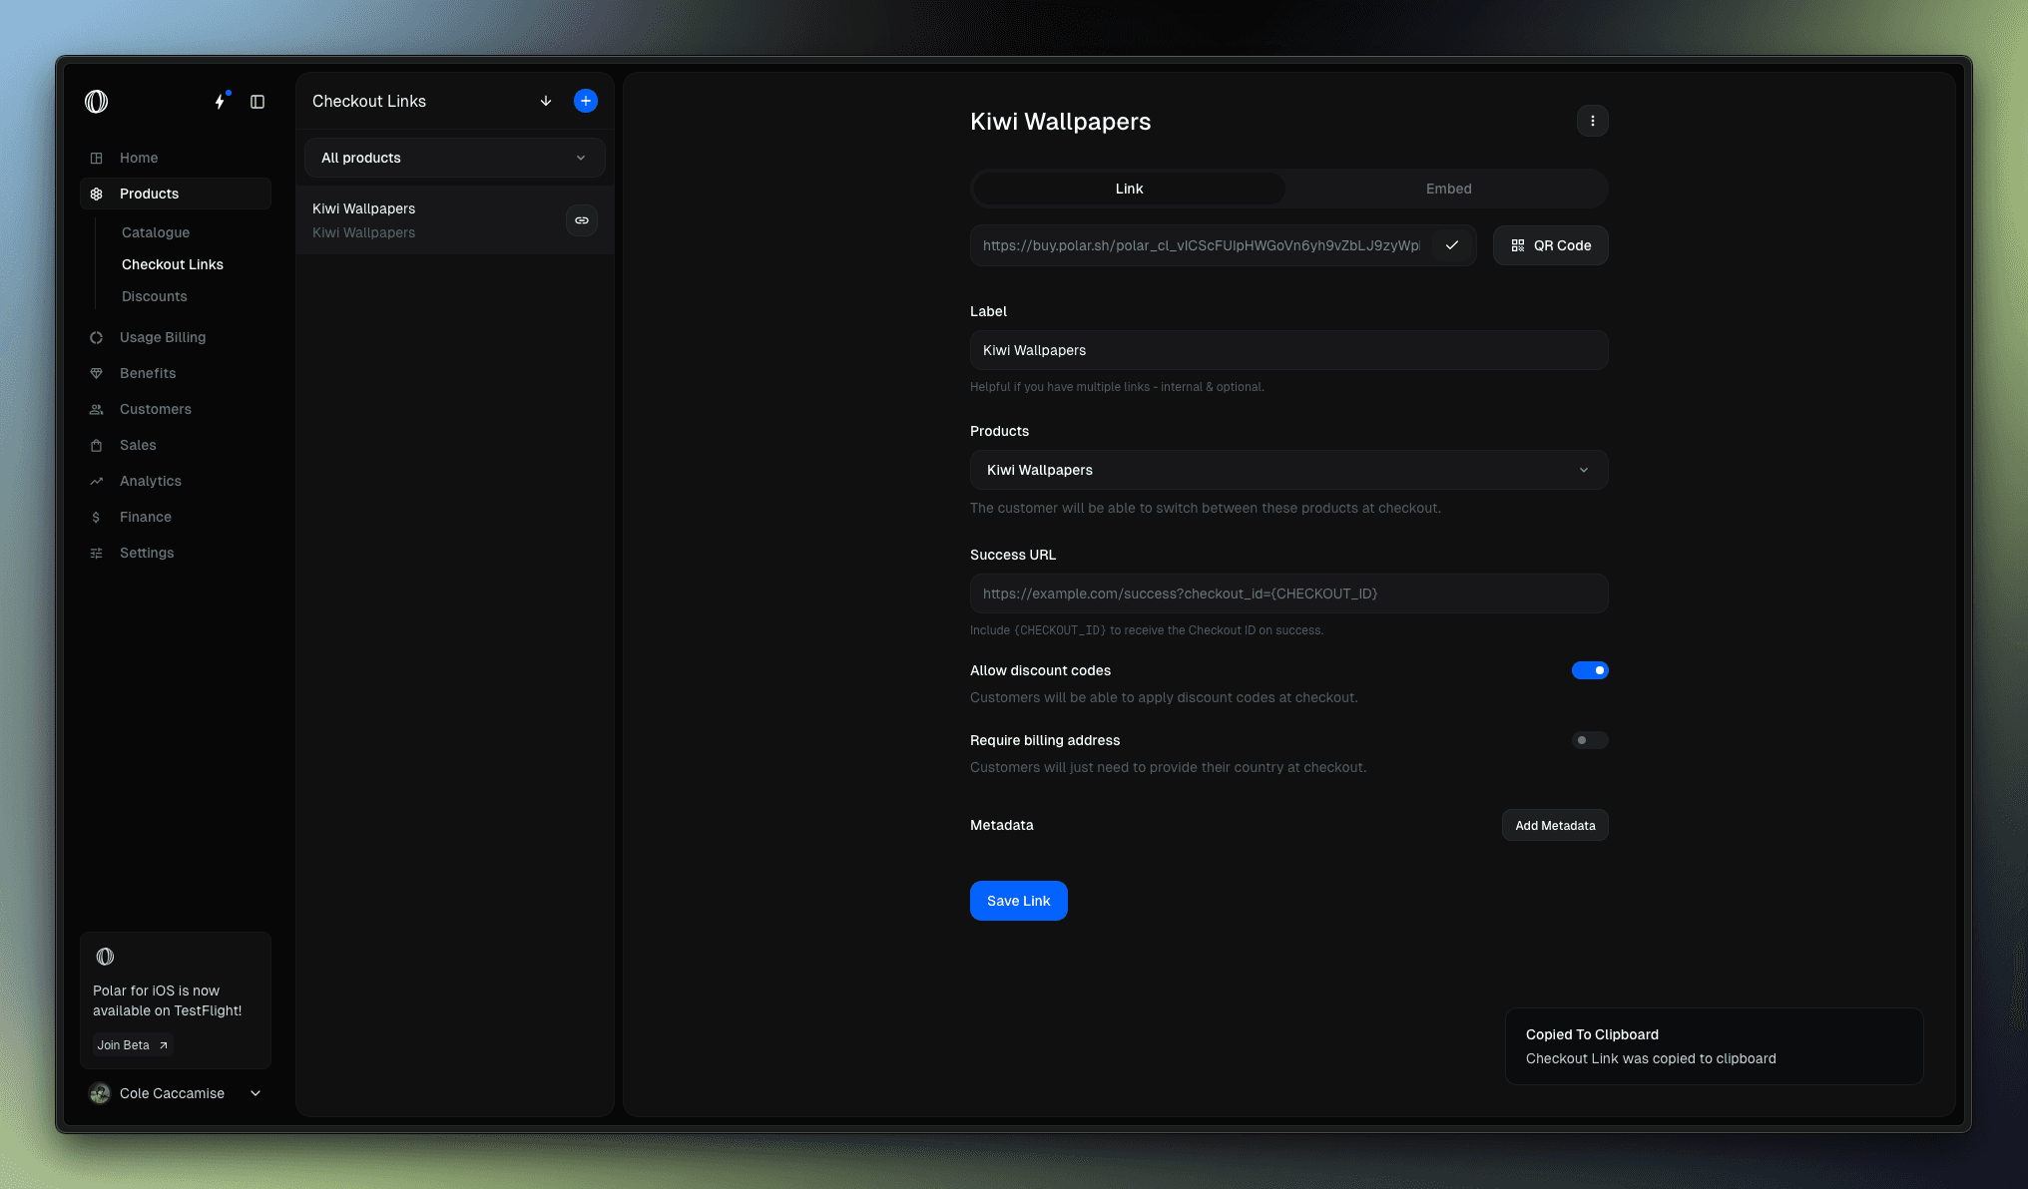This screenshot has height=1189, width=2028.
Task: Create new checkout link with plus
Action: point(586,101)
